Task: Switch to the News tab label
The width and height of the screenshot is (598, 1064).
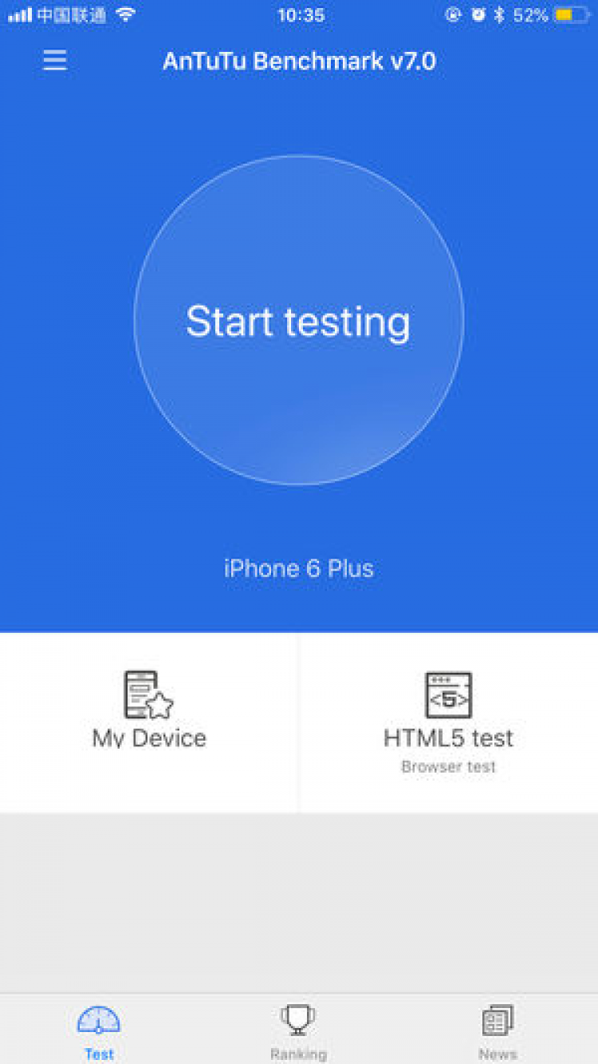Action: 498,1054
